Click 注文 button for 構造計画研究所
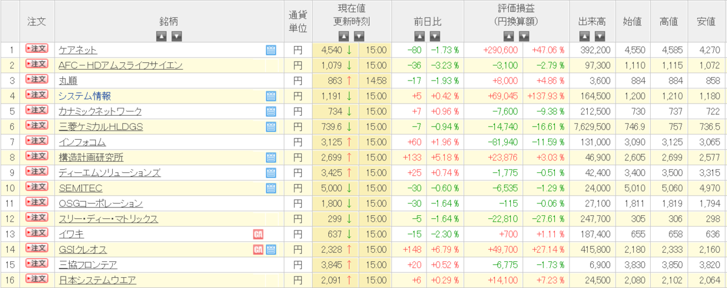 (x=36, y=156)
